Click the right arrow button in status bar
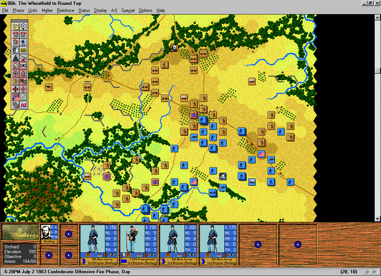Screen dimensions: 381x277 [x=375, y=272]
